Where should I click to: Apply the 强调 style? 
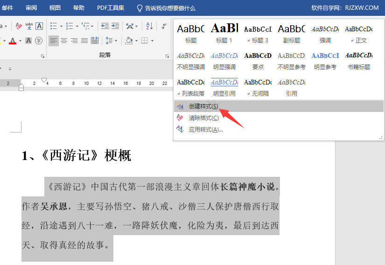click(325, 34)
